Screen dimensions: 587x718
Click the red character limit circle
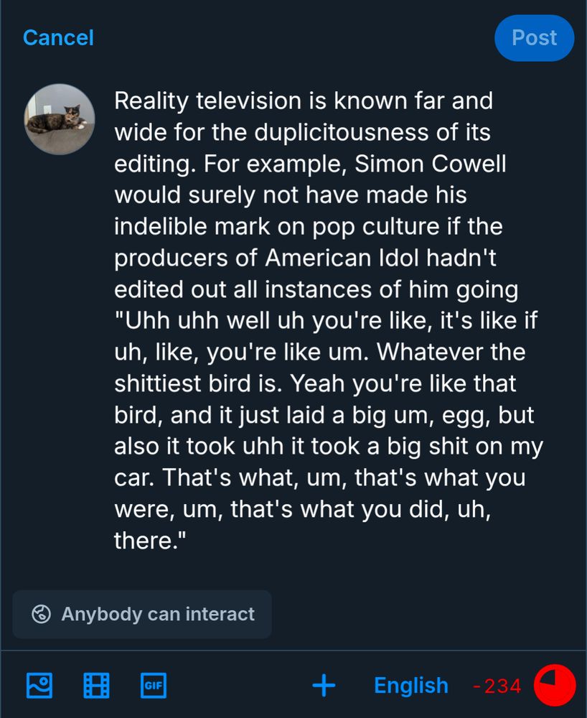554,685
